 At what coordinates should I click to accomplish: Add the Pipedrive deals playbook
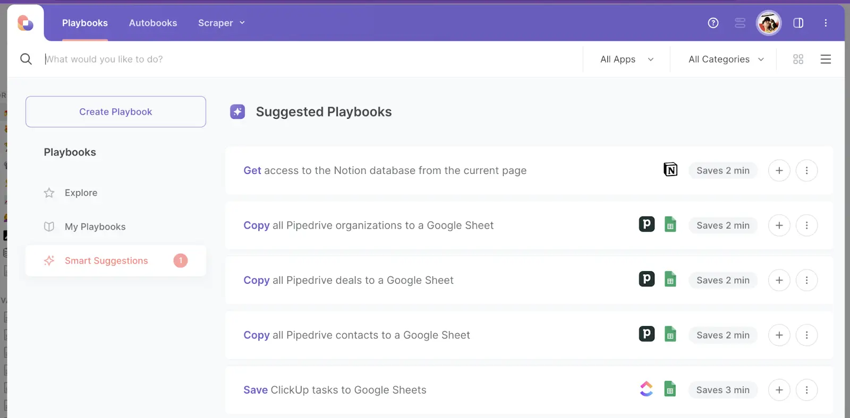tap(779, 280)
